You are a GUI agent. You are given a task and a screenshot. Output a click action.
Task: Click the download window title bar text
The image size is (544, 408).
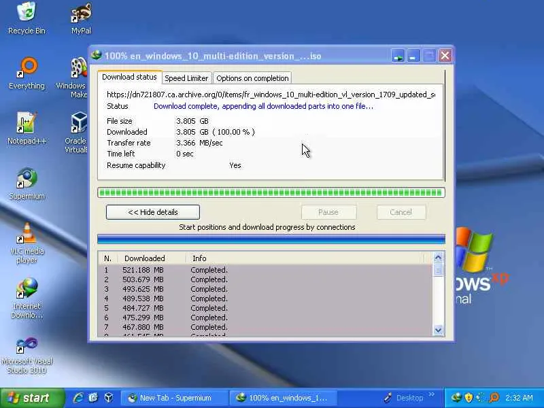(213, 56)
